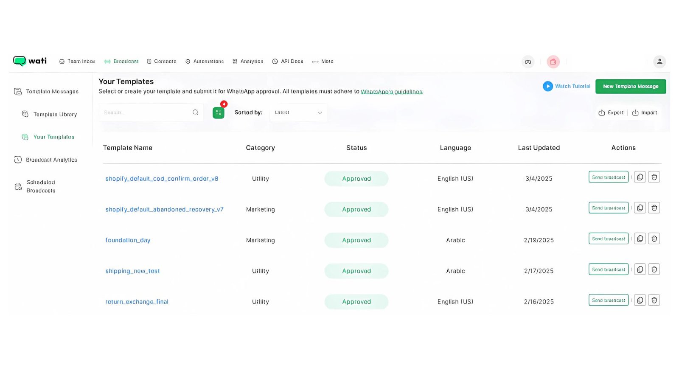The height and width of the screenshot is (382, 679).
Task: Click the Meta infinity icon in header
Action: 528,62
